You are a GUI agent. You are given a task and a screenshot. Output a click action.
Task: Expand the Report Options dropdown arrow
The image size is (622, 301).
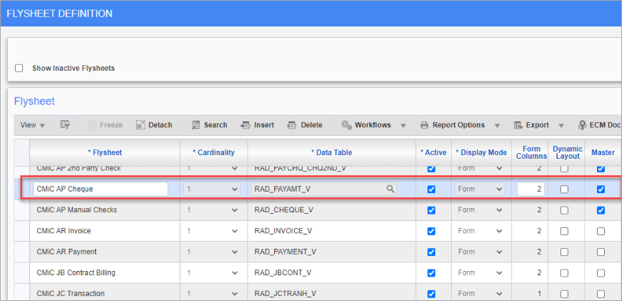497,126
